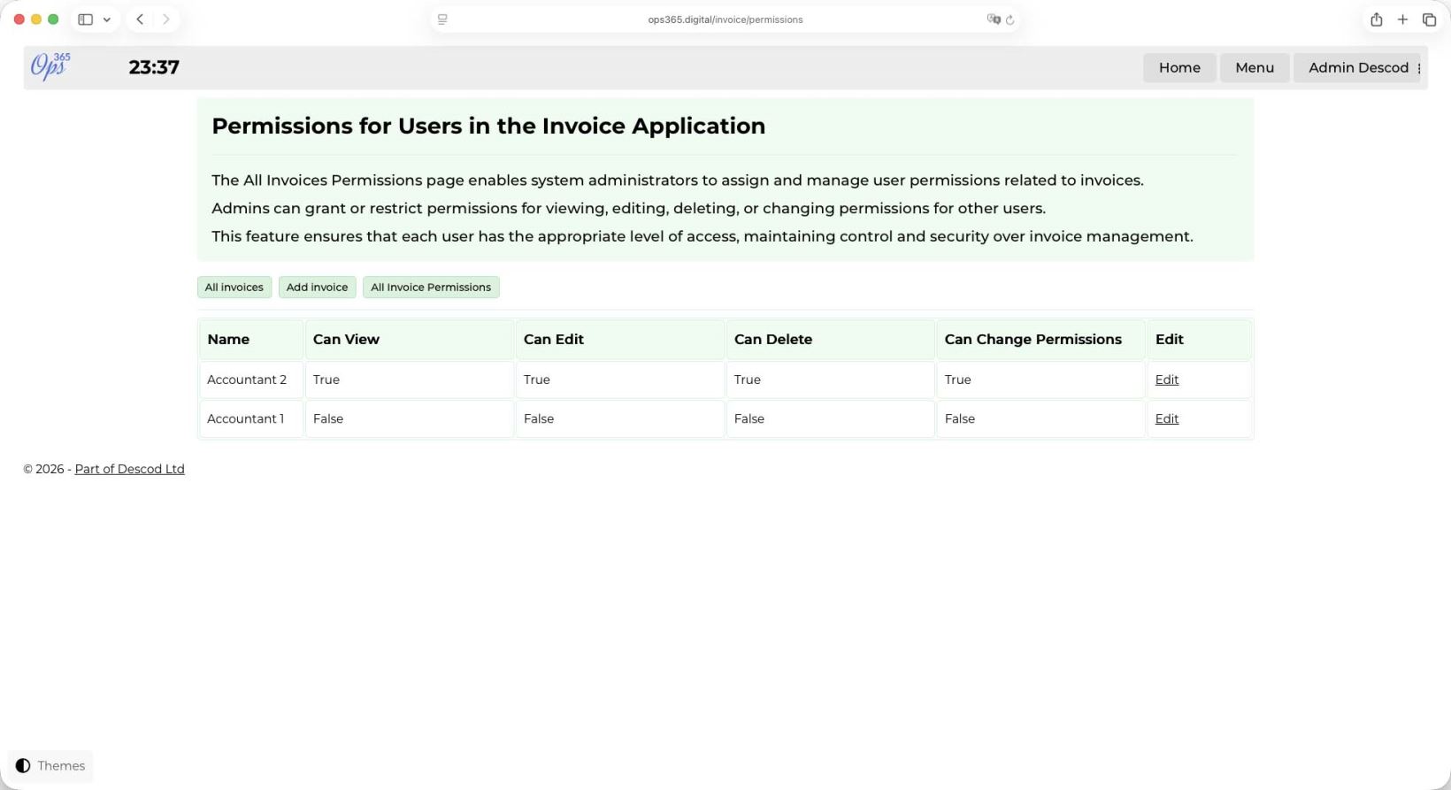Open the Menu nav item
1451x790 pixels.
(1255, 67)
